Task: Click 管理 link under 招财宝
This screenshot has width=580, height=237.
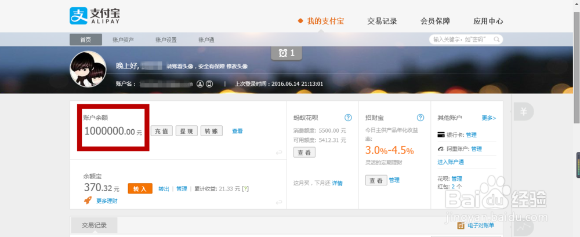Action: tap(394, 180)
